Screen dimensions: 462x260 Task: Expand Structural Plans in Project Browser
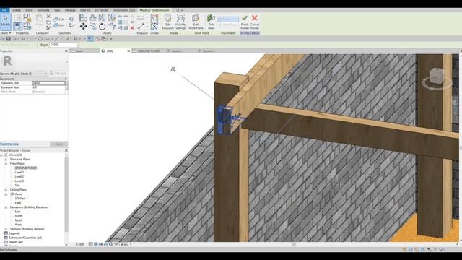[6, 159]
